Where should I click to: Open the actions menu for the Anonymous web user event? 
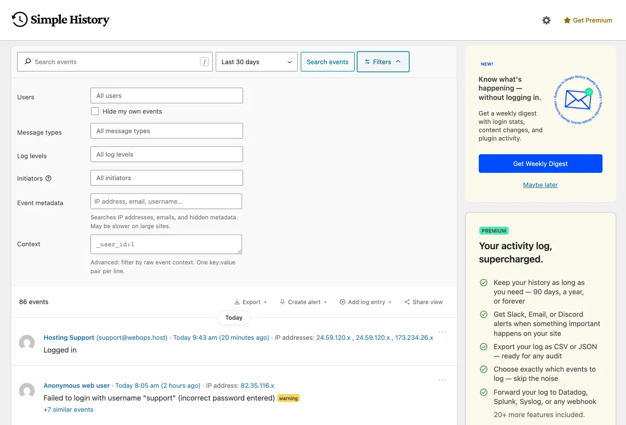point(442,380)
